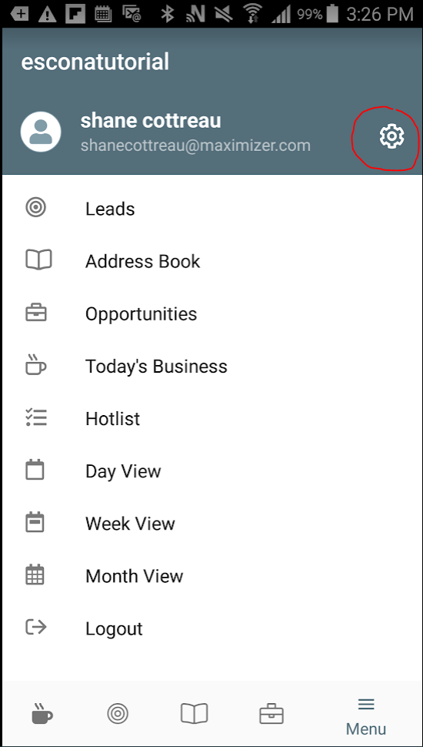Image resolution: width=423 pixels, height=747 pixels.
Task: Tap the Menu hamburger tab
Action: pyautogui.click(x=366, y=716)
